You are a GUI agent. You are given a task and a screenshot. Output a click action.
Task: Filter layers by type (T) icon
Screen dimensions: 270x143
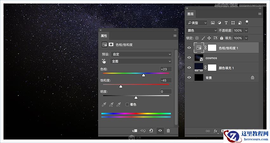(x=226, y=23)
